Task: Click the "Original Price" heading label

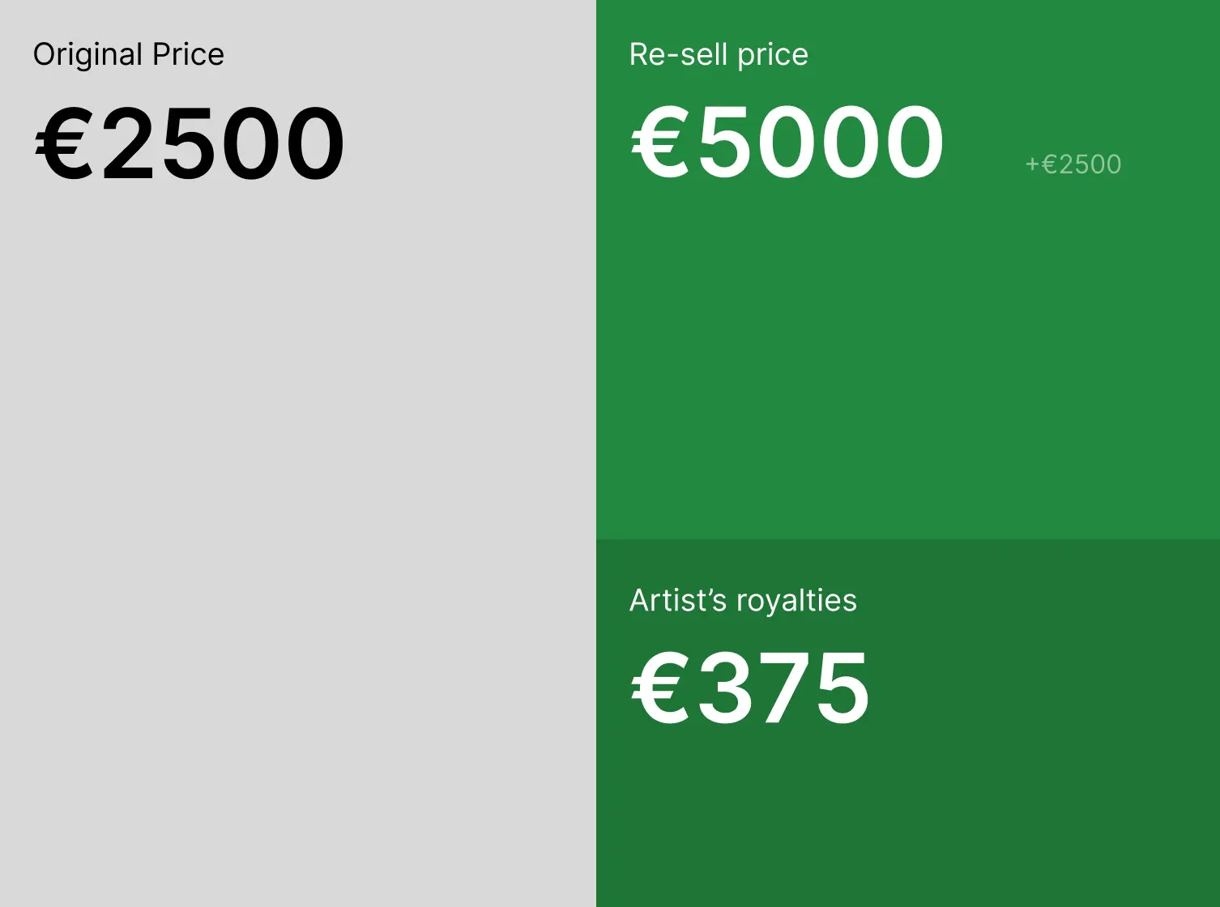Action: coord(128,55)
